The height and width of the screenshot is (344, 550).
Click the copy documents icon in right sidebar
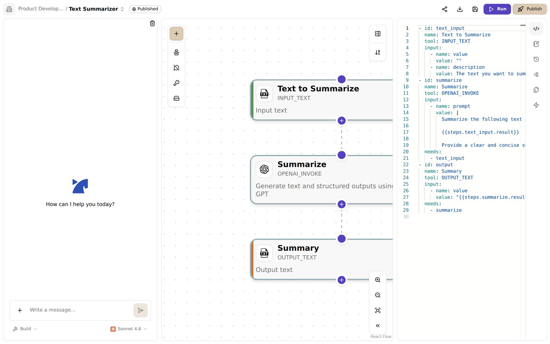[x=536, y=90]
